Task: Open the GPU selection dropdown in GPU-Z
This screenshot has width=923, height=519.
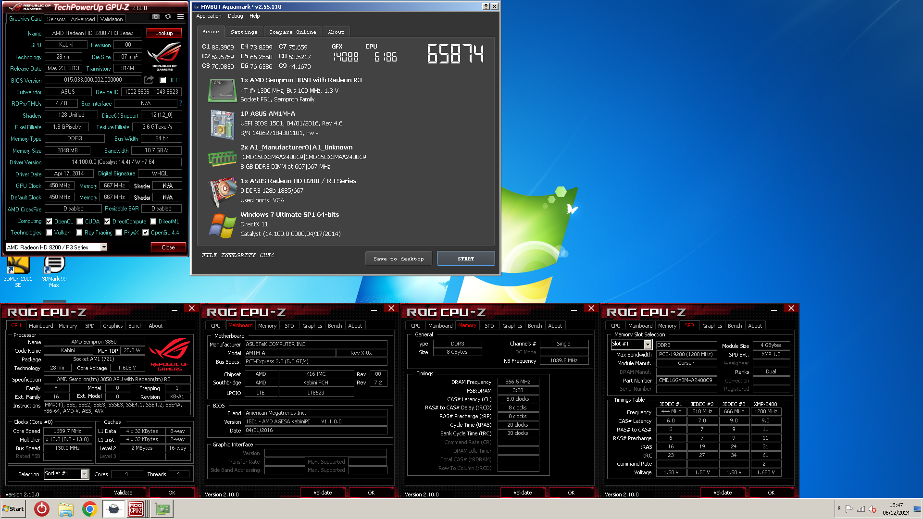Action: point(104,247)
